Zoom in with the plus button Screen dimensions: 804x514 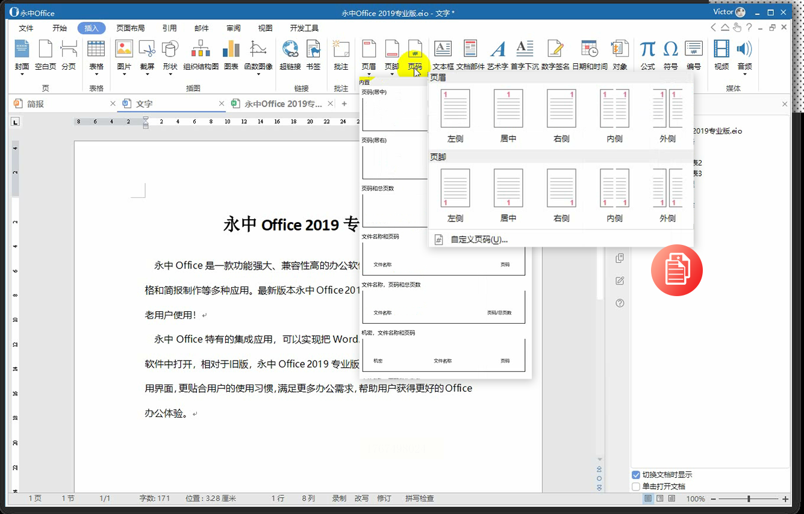click(785, 499)
